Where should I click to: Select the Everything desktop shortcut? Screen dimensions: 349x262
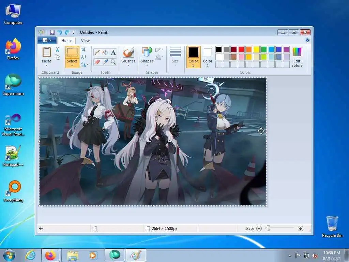(x=13, y=191)
